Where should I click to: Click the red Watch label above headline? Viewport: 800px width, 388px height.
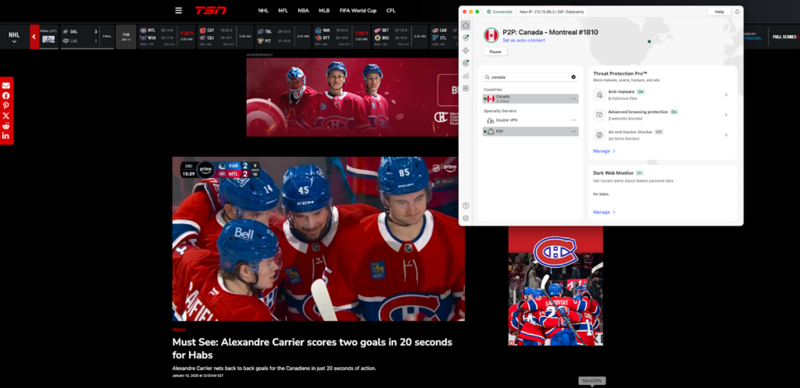coord(179,330)
